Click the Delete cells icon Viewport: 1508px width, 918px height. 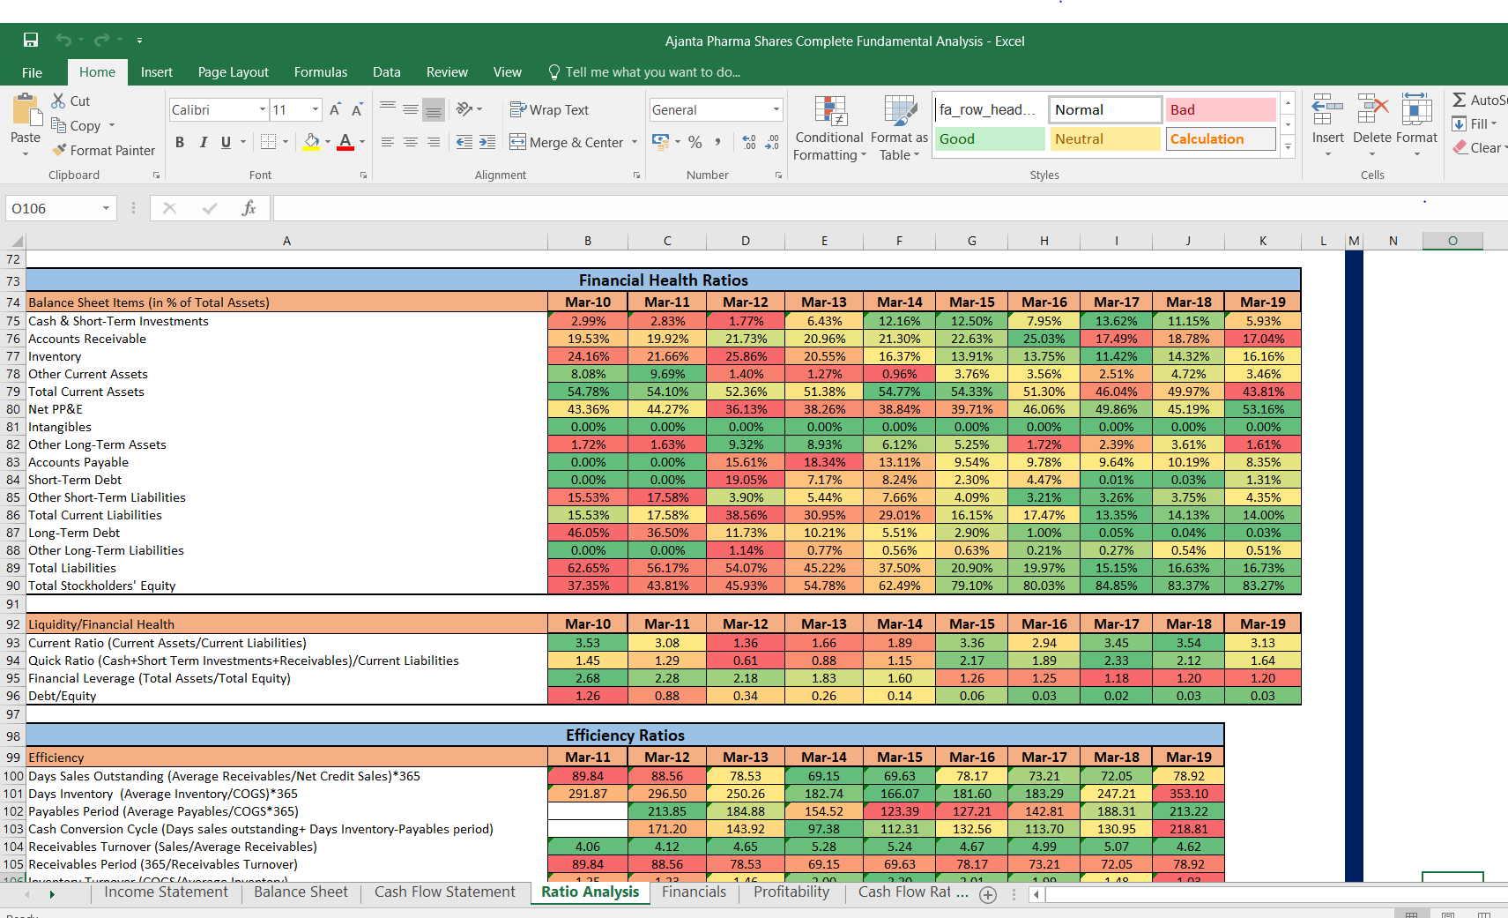(x=1372, y=110)
